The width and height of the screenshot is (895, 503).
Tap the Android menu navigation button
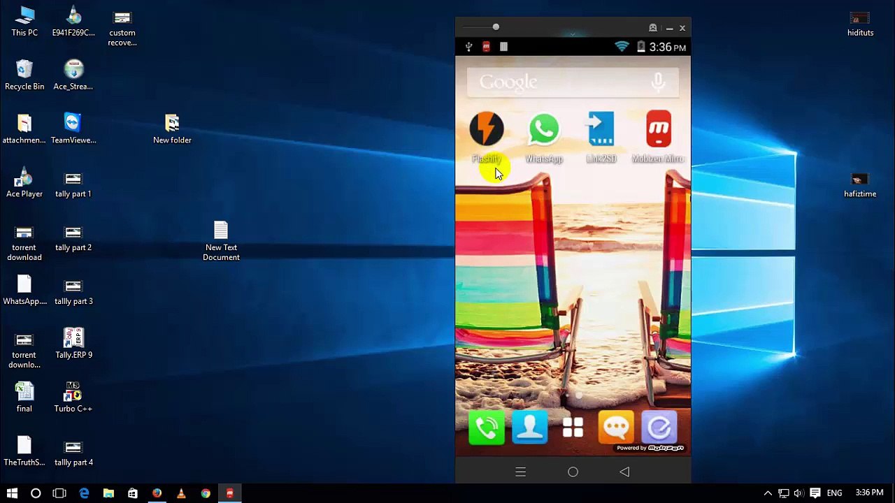(520, 472)
